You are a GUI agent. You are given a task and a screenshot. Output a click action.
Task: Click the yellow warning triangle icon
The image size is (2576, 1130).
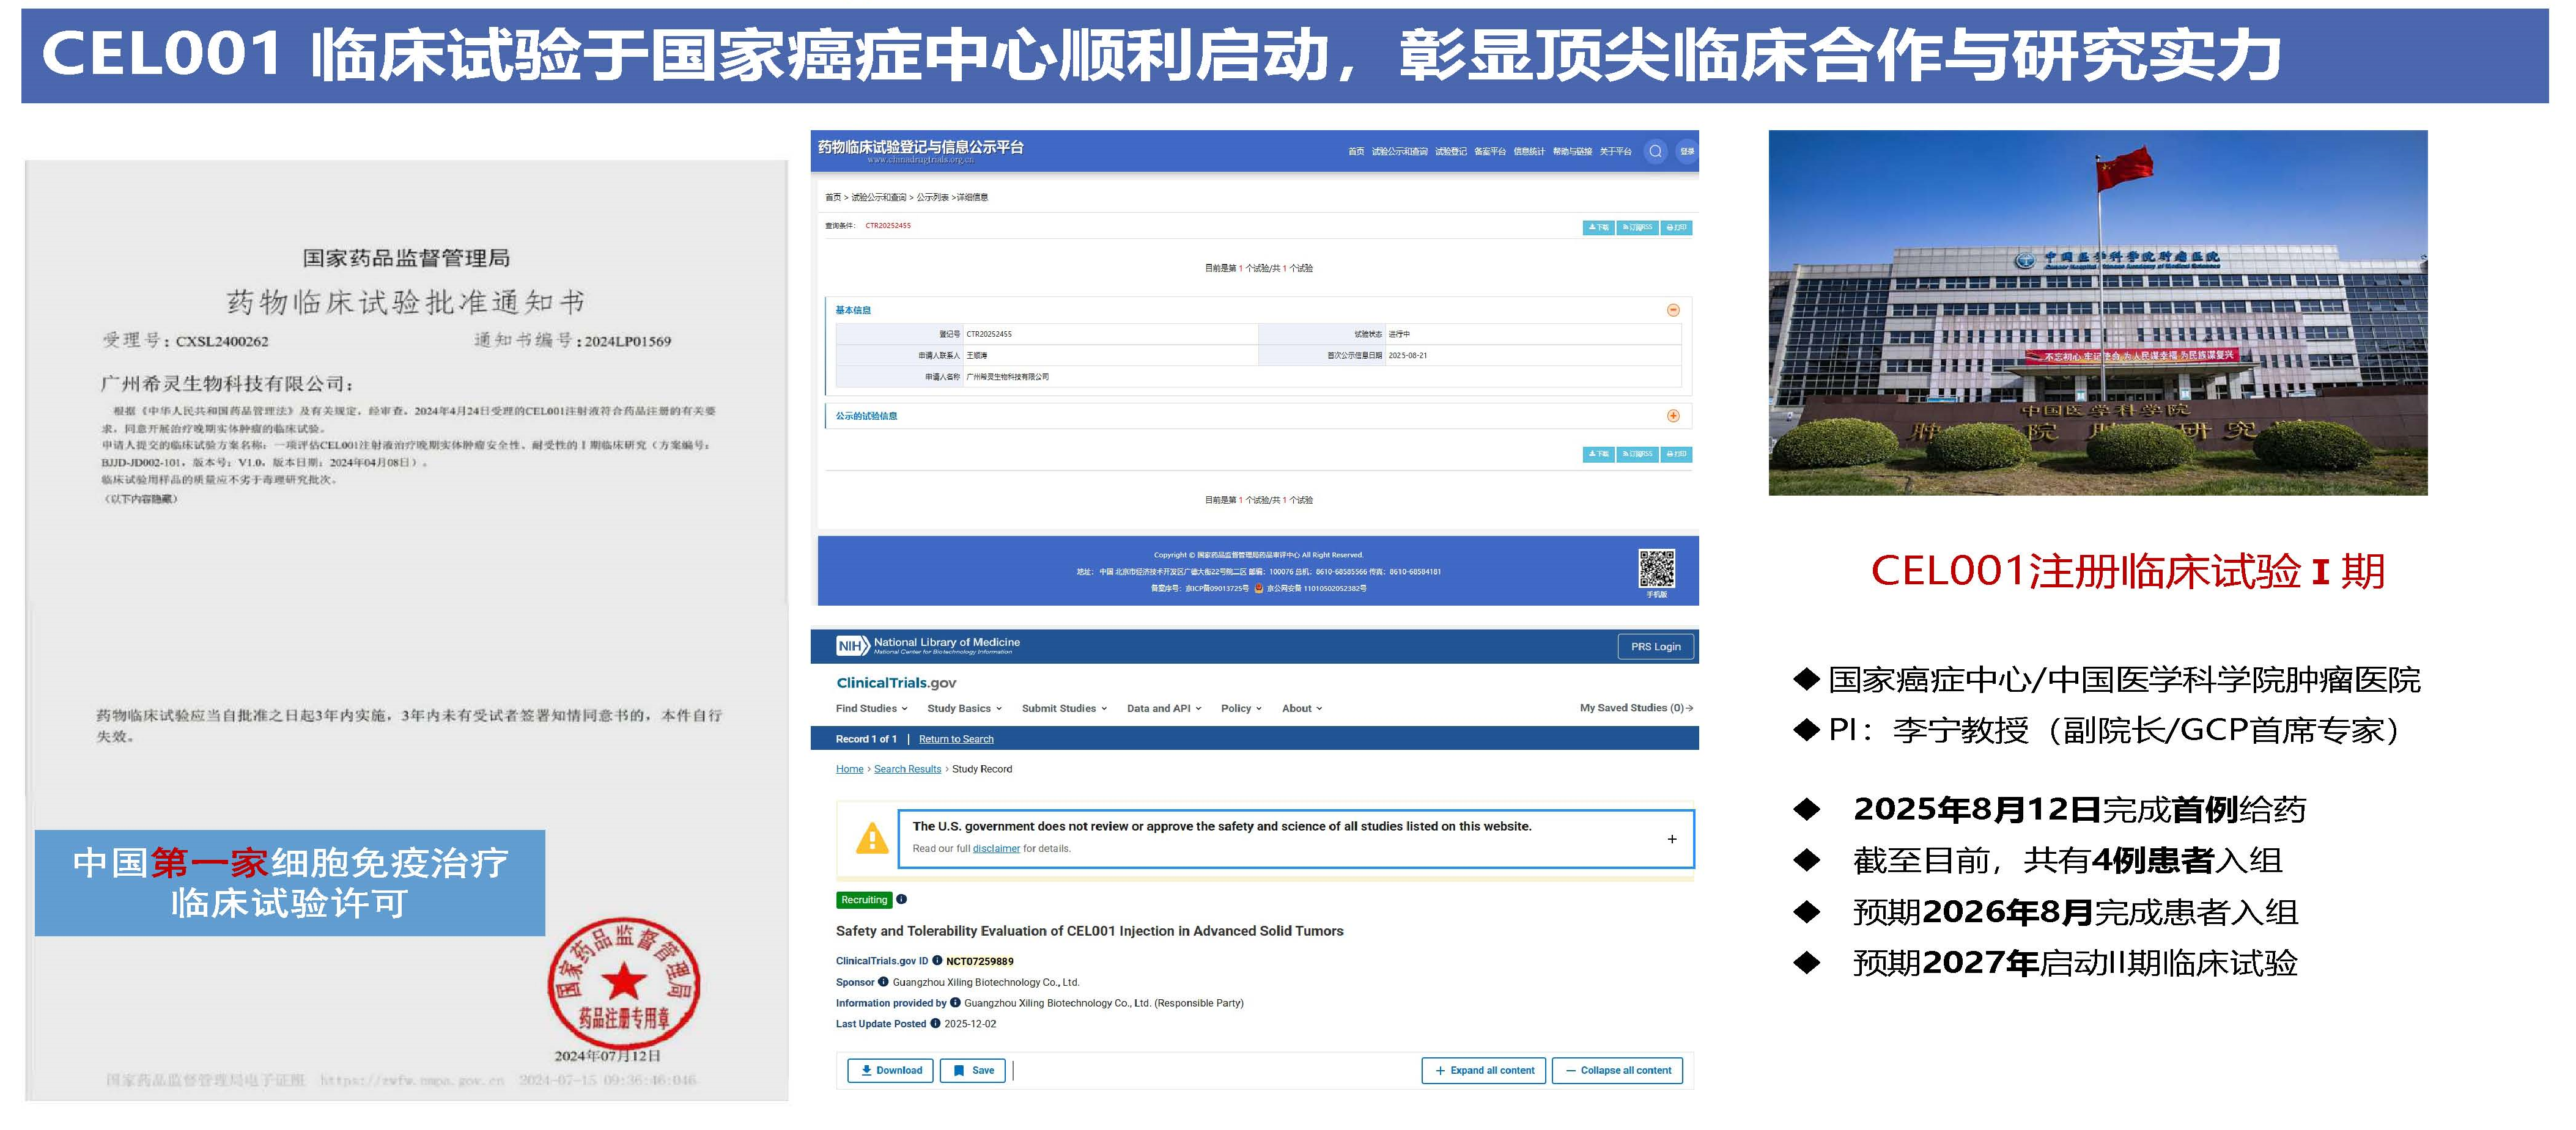(872, 839)
